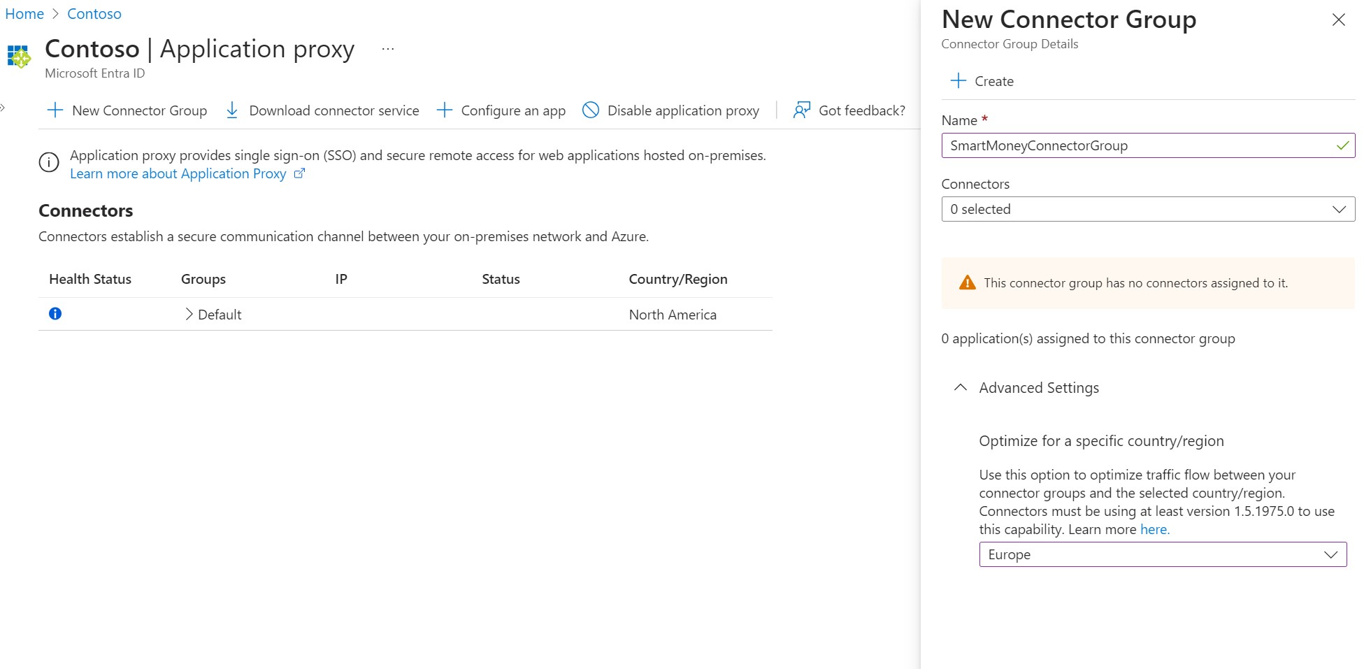This screenshot has width=1364, height=669.
Task: Click the Groups column header
Action: tap(203, 279)
